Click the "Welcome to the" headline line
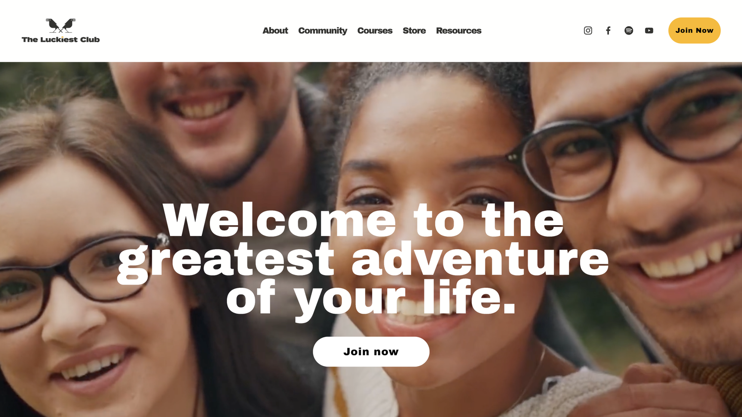This screenshot has height=417, width=742. click(364, 220)
